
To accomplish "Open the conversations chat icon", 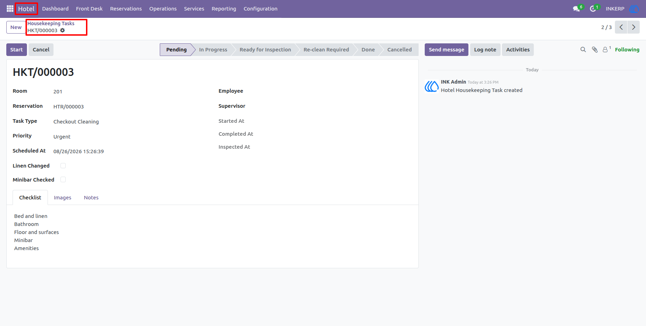I will (576, 9).
